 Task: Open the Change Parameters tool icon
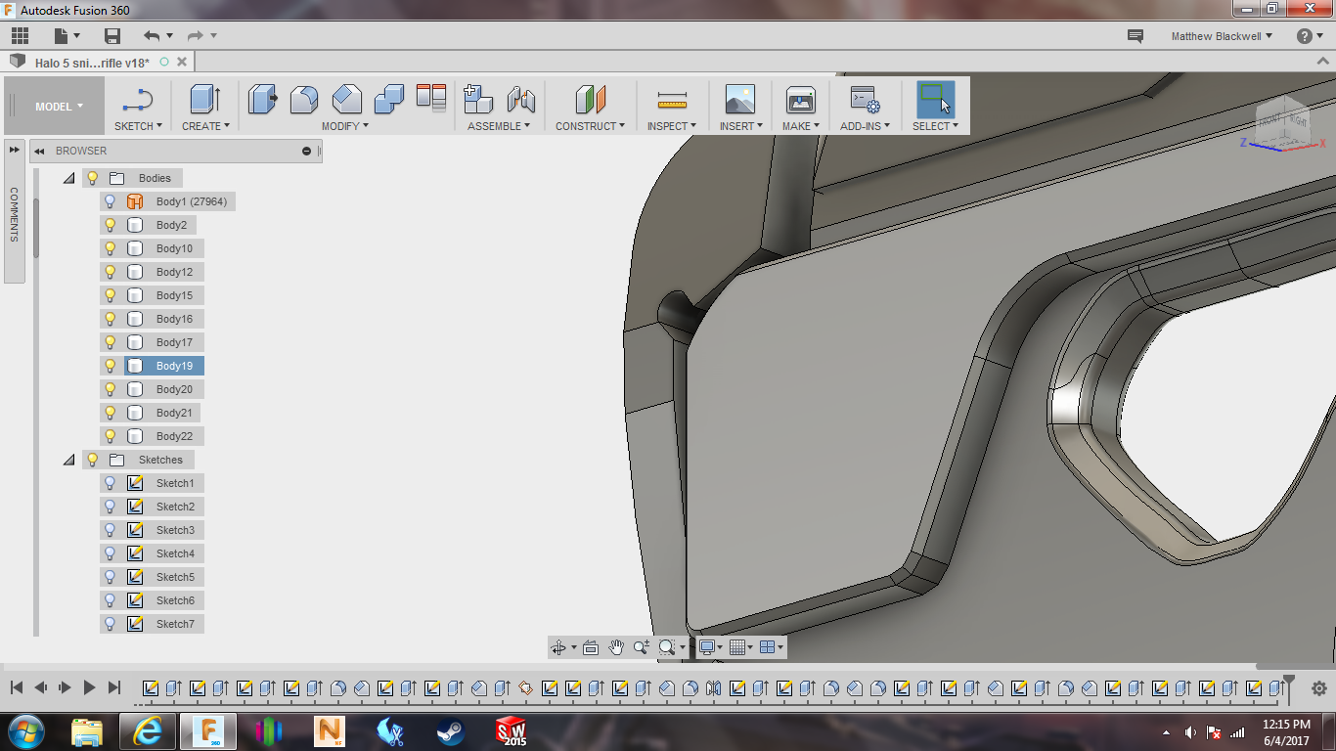tap(431, 98)
